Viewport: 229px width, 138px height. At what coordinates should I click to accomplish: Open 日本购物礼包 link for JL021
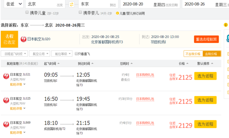[145, 75]
